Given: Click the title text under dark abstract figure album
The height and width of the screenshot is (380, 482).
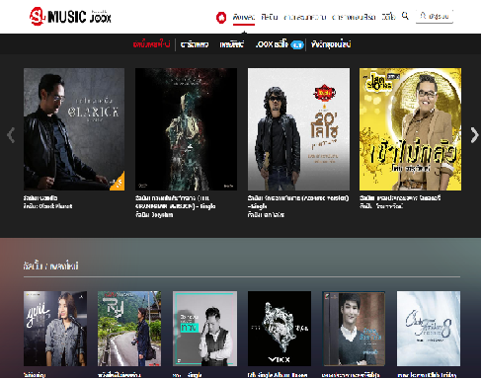Looking at the screenshot, I should point(176,202).
